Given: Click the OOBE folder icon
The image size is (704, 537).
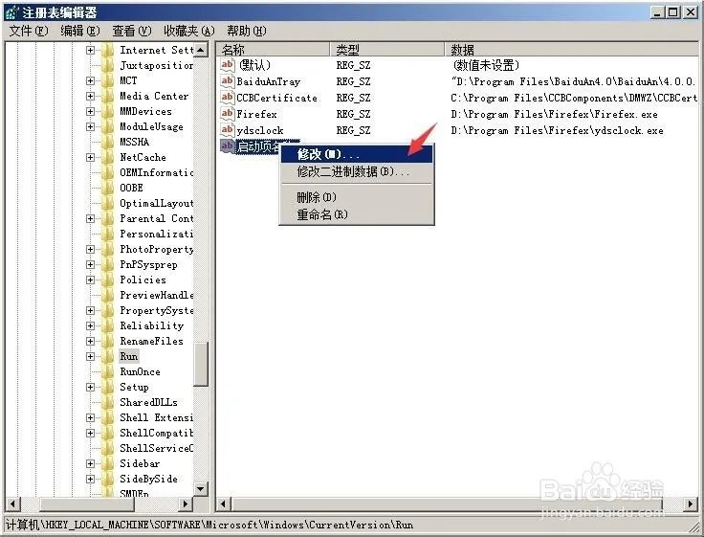Looking at the screenshot, I should 108,188.
